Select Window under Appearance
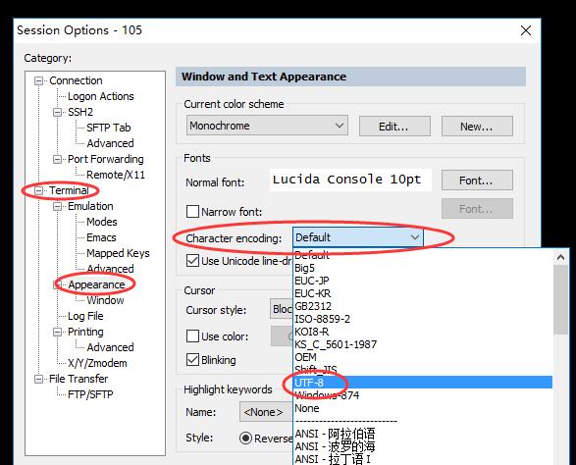 pyautogui.click(x=105, y=300)
